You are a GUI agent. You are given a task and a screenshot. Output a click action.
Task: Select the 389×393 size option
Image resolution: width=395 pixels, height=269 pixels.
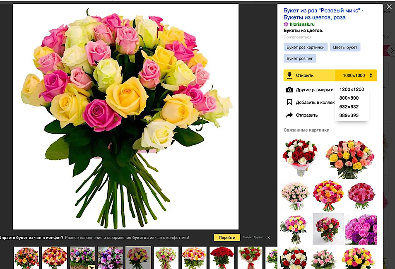click(348, 115)
